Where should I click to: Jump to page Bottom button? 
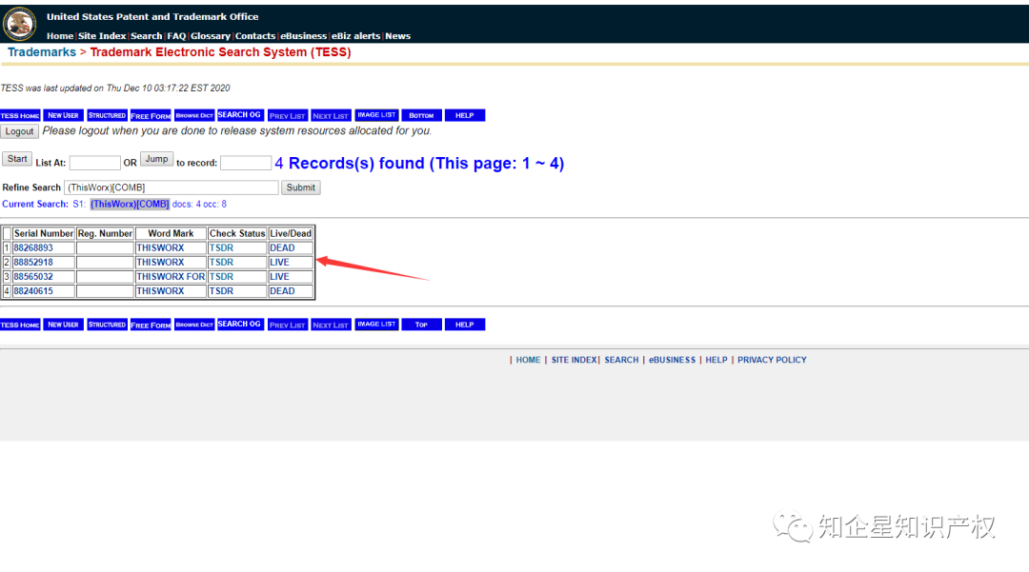point(421,115)
